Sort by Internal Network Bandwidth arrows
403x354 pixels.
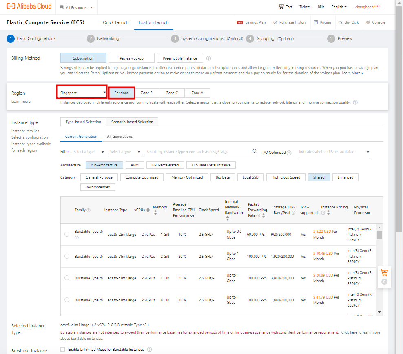(x=228, y=218)
